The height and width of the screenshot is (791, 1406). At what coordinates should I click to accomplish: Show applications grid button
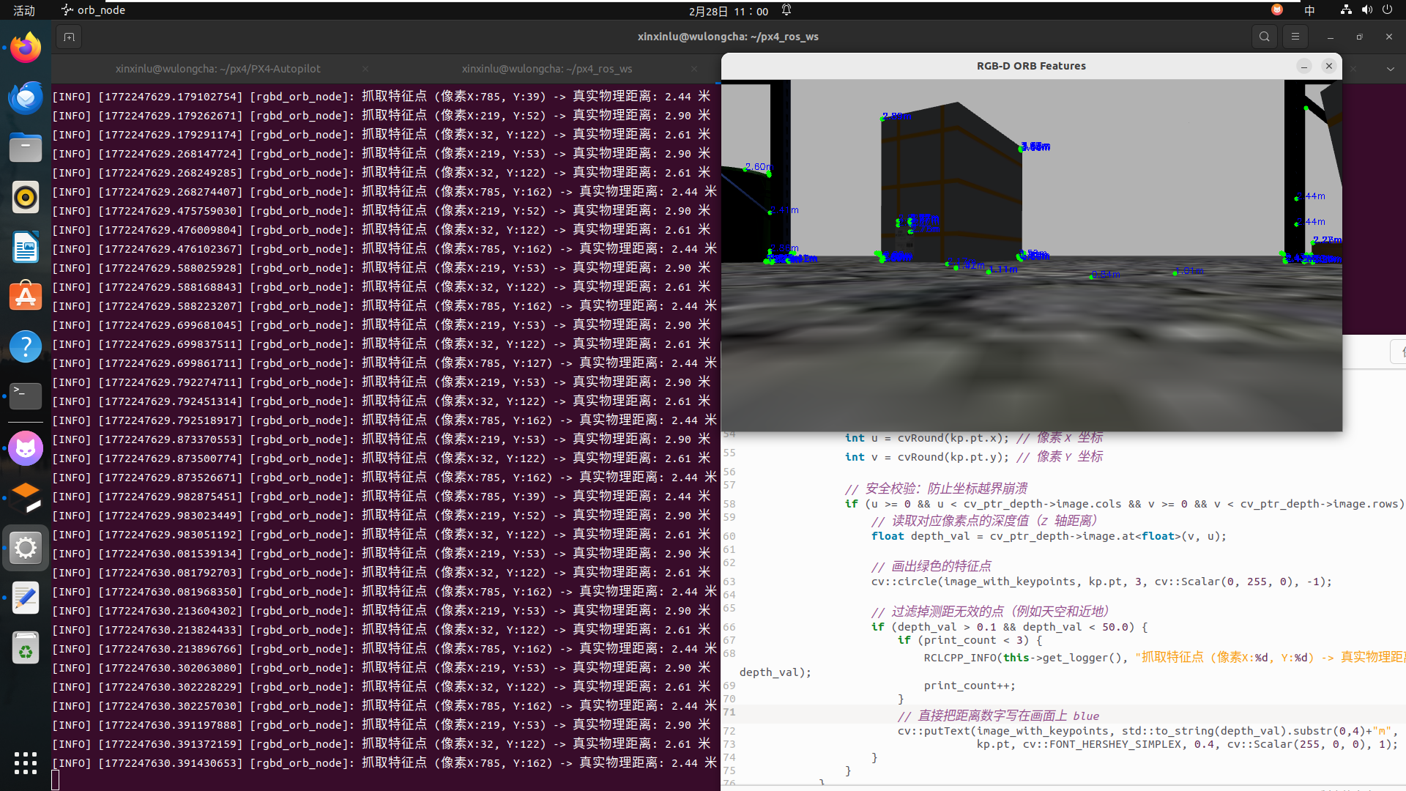pos(26,762)
